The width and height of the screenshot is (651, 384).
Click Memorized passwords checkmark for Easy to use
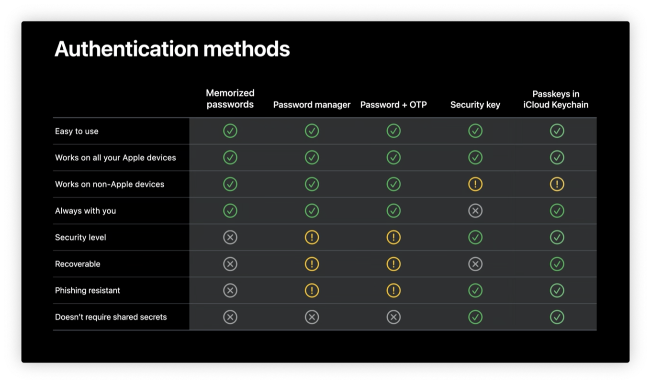pyautogui.click(x=230, y=131)
